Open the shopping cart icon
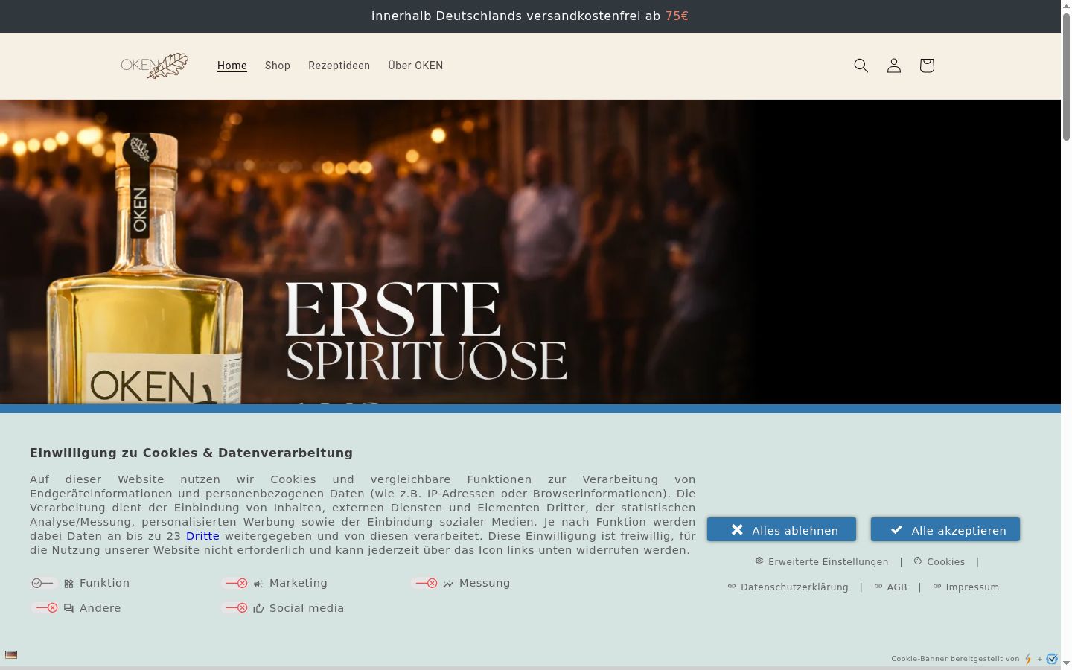This screenshot has width=1072, height=670. 927,66
